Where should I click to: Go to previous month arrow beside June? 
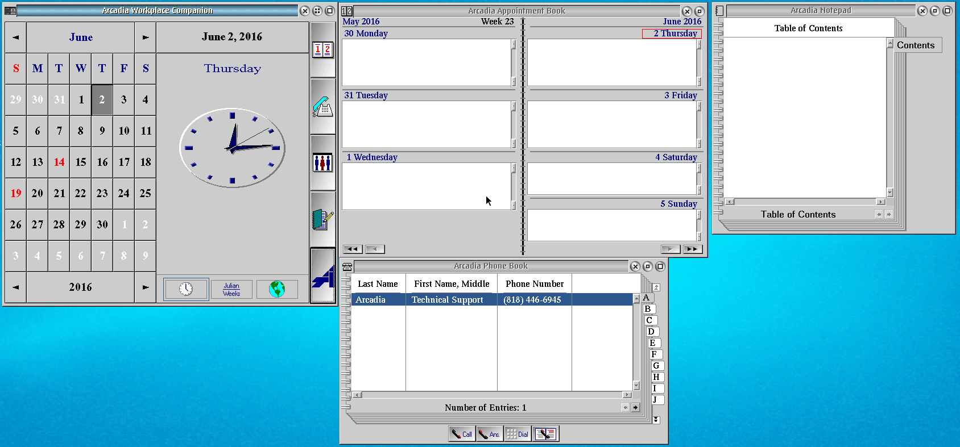tap(16, 37)
